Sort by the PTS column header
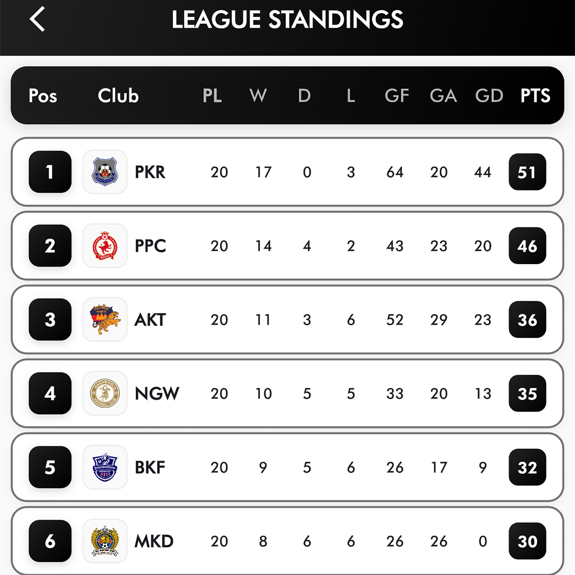575x575 pixels. [x=535, y=96]
